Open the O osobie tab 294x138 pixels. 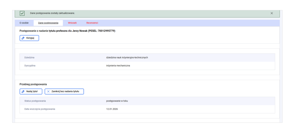24,23
